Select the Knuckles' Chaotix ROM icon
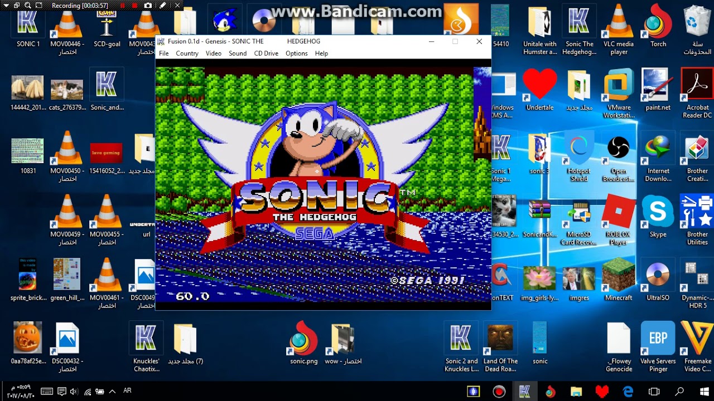714x401 pixels. click(x=146, y=348)
